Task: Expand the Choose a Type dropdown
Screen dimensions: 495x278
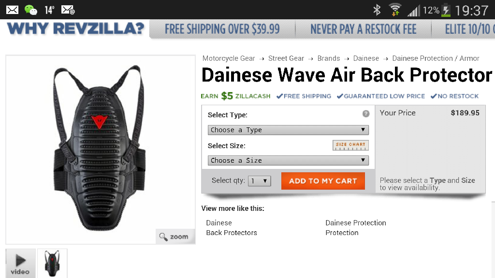Action: [x=288, y=130]
